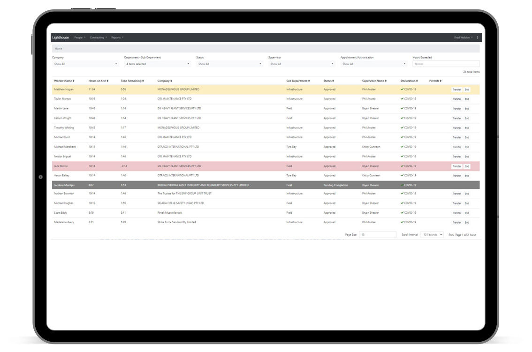Open the Department - Sub Department dropdown
The height and width of the screenshot is (352, 532).
coord(158,64)
